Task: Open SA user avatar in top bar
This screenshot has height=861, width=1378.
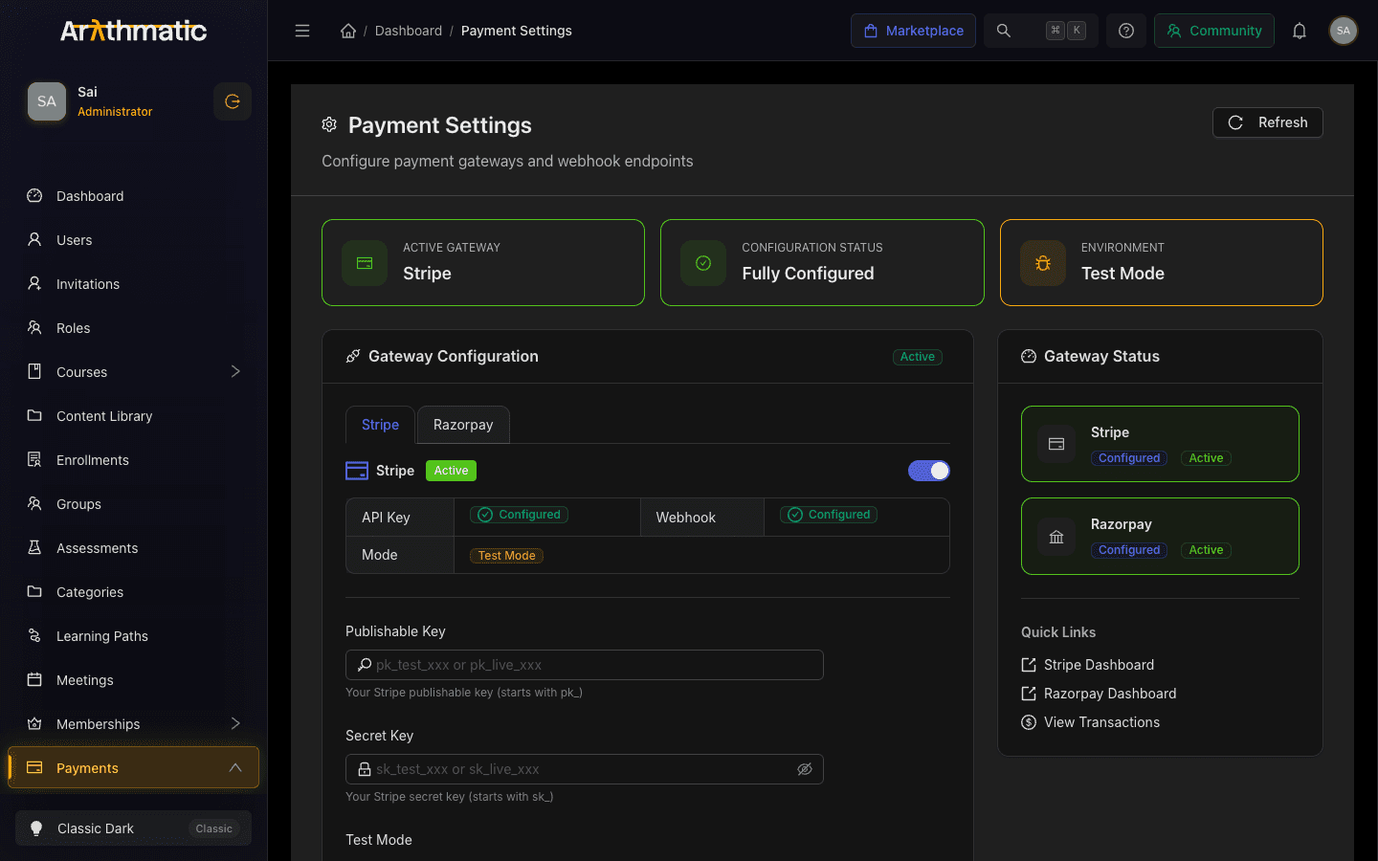Action: [1344, 31]
